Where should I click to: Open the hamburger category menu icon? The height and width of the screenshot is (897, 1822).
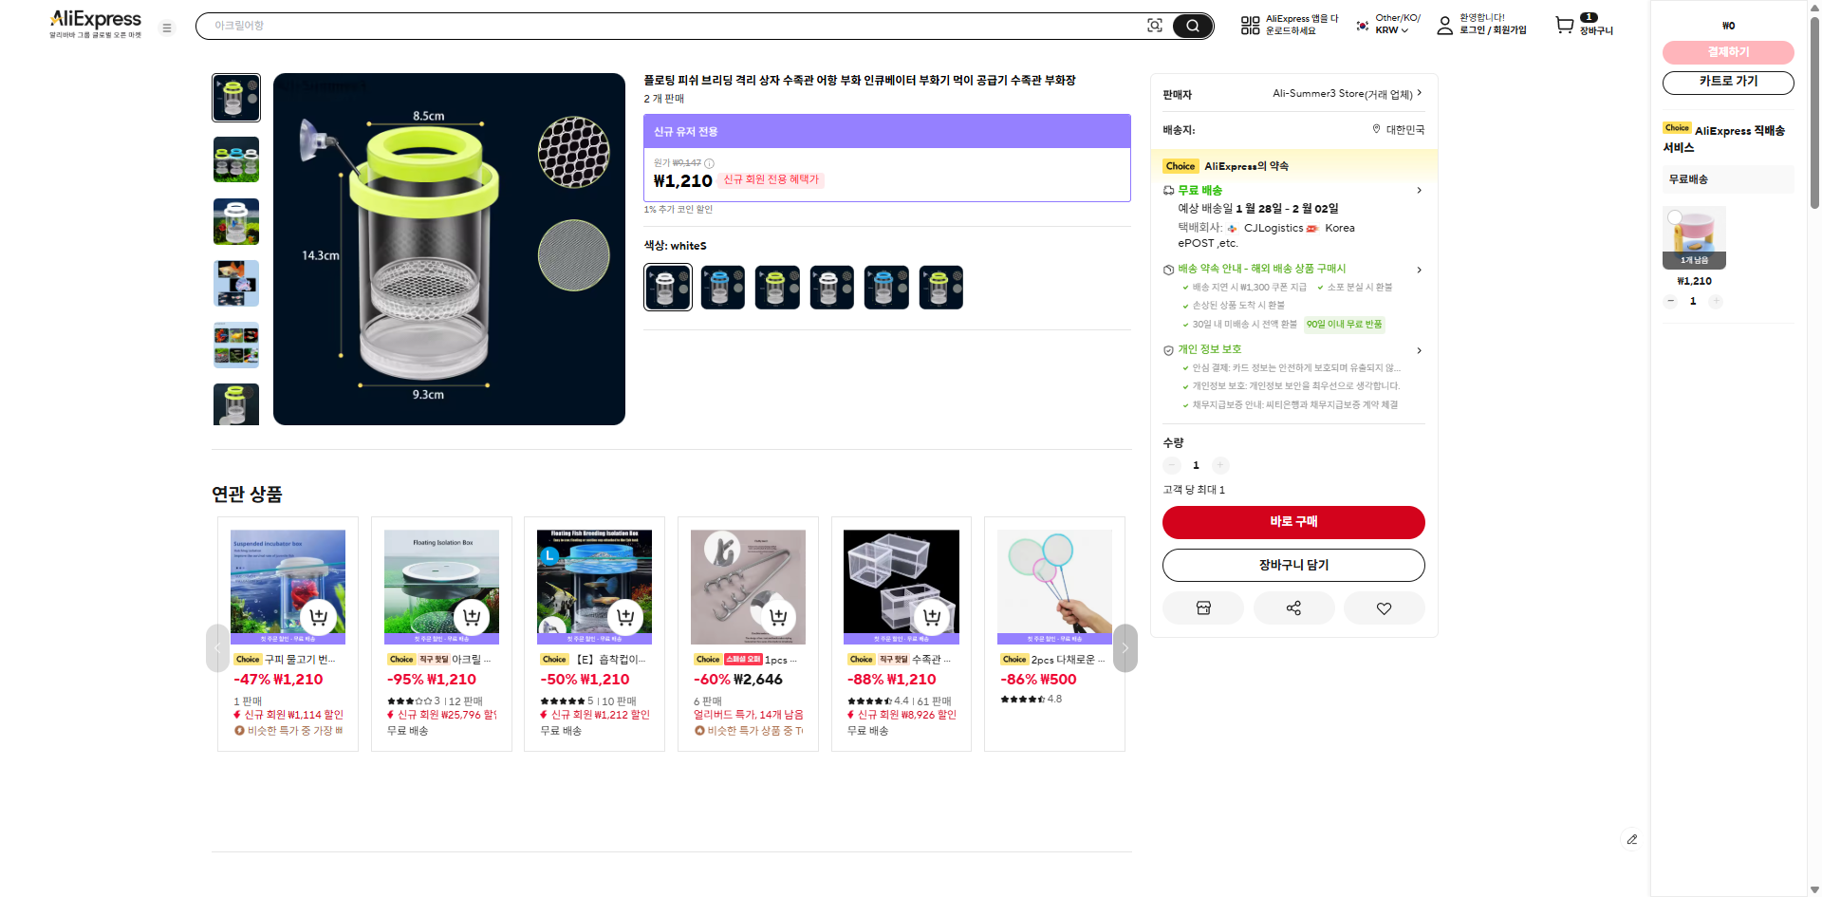point(167,28)
